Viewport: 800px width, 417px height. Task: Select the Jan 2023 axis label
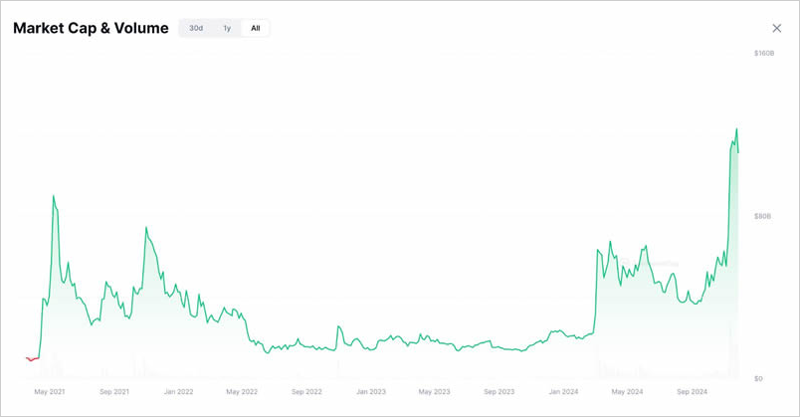pyautogui.click(x=370, y=392)
